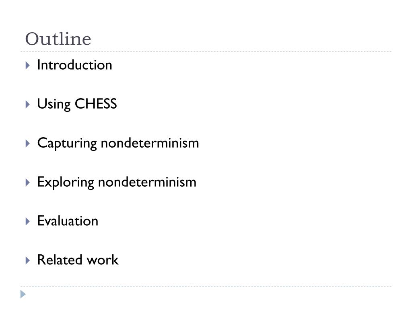Click the dotted divider under the title
Screen dimensions: 412x309
206,51
